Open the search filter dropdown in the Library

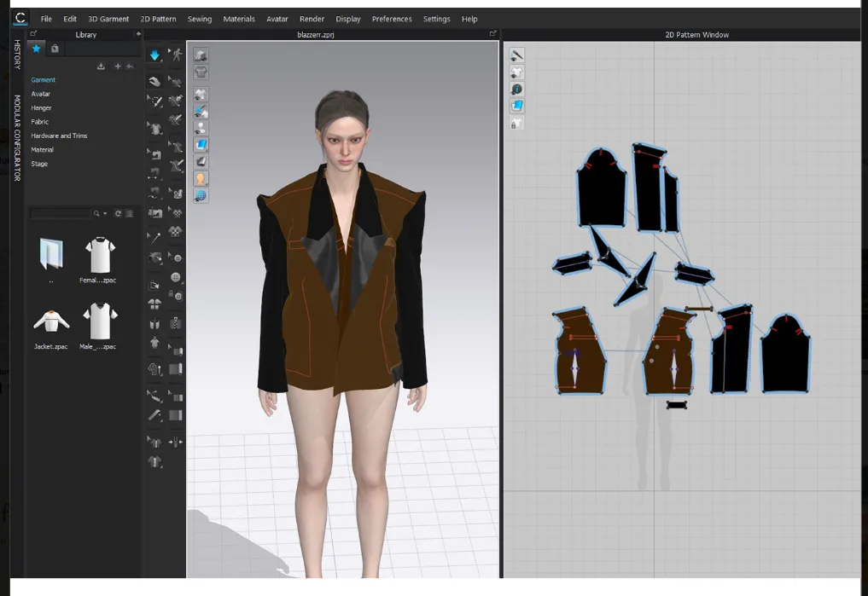click(x=104, y=213)
